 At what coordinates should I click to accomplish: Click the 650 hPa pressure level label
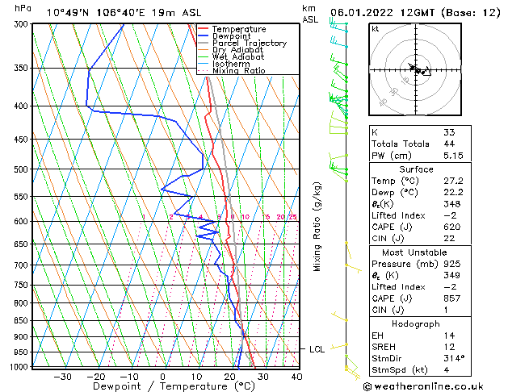[x=23, y=244]
